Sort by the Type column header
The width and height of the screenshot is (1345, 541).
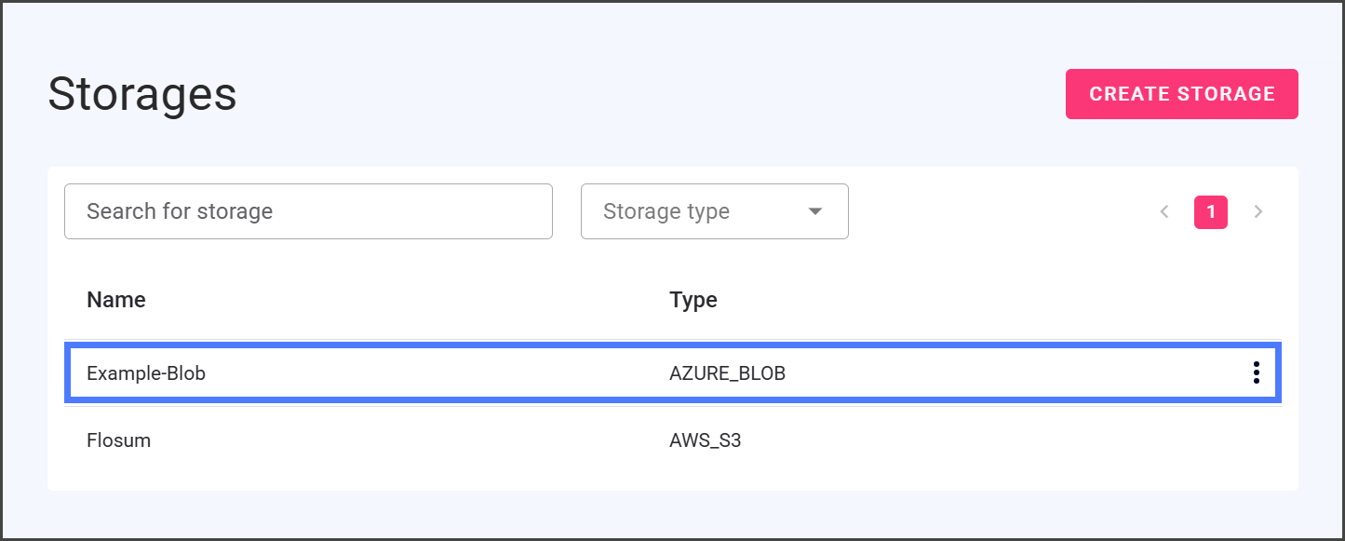[x=693, y=300]
